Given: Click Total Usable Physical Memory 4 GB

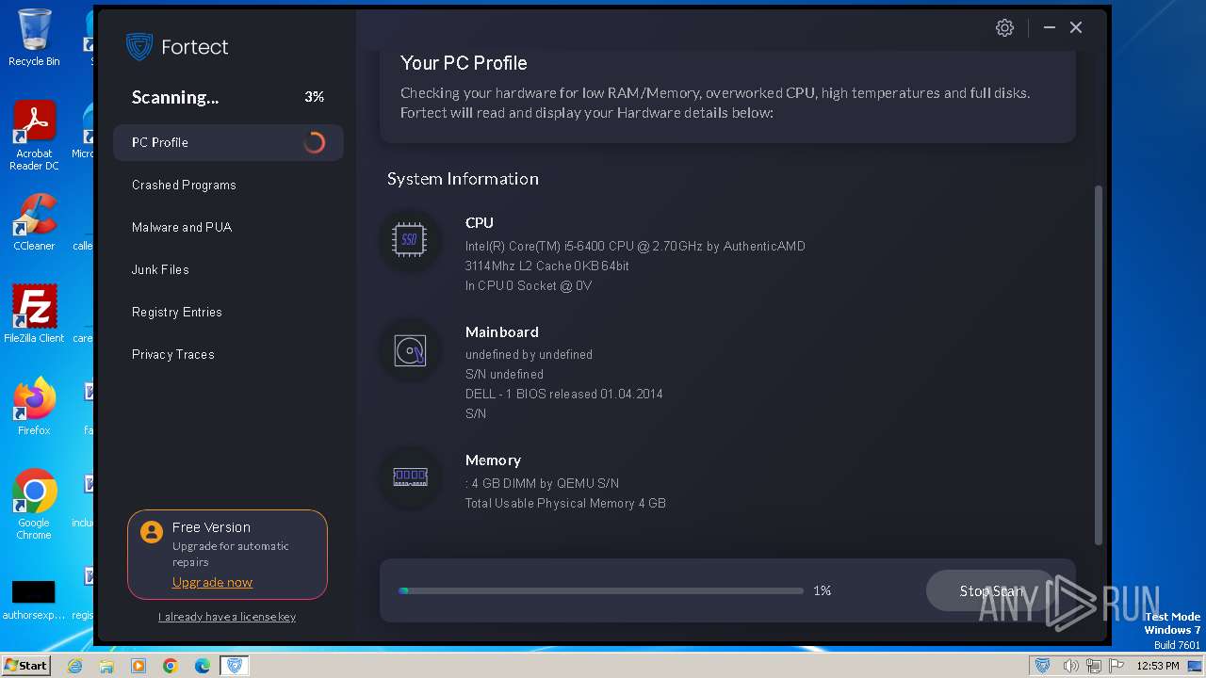Looking at the screenshot, I should (565, 503).
